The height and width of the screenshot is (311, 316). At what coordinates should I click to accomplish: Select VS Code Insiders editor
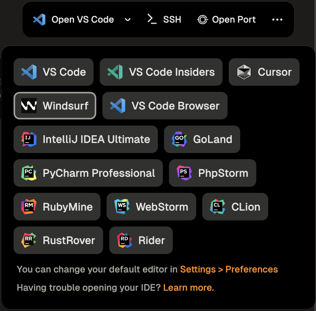point(161,72)
